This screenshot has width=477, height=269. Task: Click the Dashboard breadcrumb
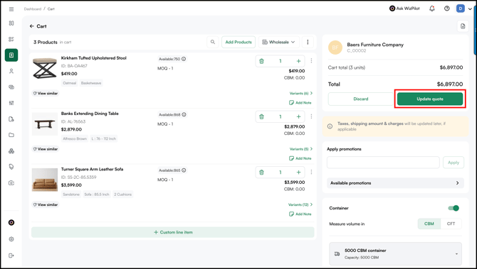[33, 9]
